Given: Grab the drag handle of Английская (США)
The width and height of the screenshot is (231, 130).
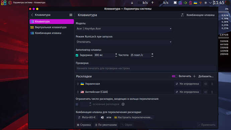Looking at the screenshot, I should 78,92.
